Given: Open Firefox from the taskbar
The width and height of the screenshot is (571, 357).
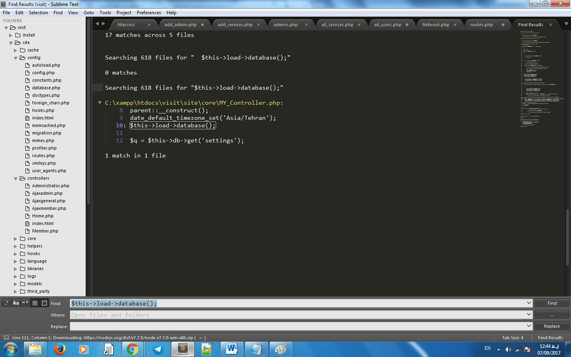Looking at the screenshot, I should [60, 349].
